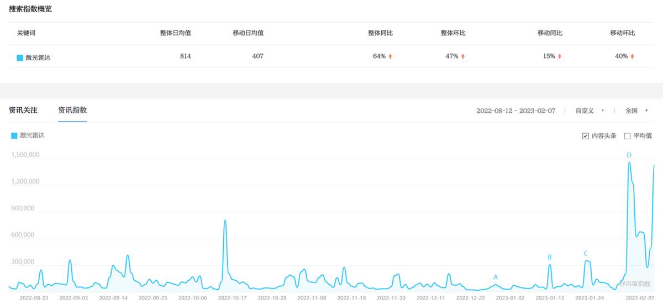Enable the 平均值 checkbox
The width and height of the screenshot is (663, 304).
tap(627, 136)
